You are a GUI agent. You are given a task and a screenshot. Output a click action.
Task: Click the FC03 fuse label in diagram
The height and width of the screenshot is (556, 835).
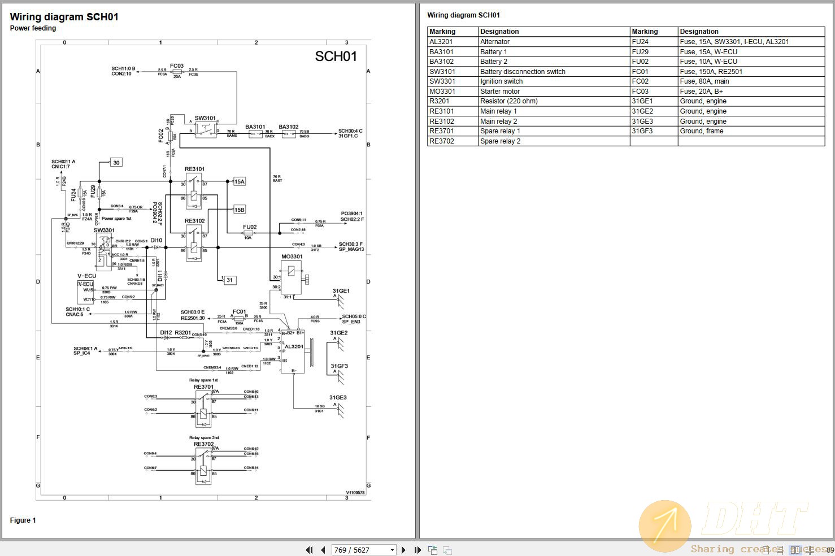(177, 66)
